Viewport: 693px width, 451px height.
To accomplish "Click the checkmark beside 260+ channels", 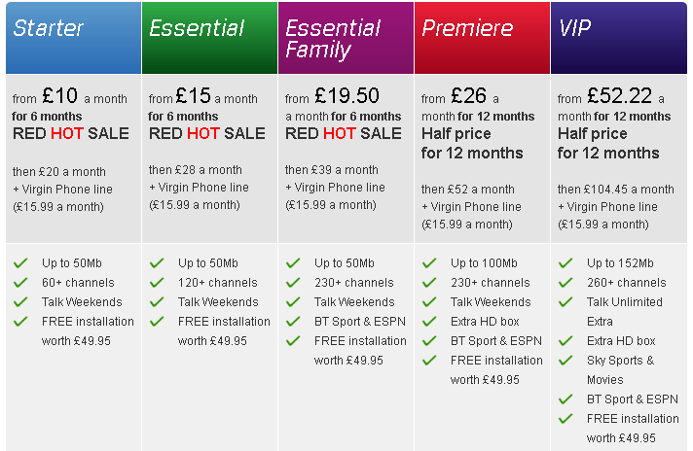I will pos(565,283).
